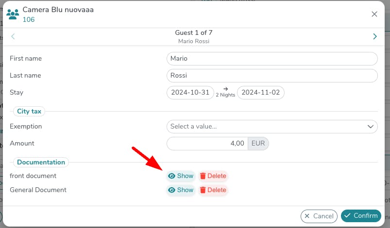Click the city tax Amount field
Screen dimensions: 390x228
click(x=207, y=144)
